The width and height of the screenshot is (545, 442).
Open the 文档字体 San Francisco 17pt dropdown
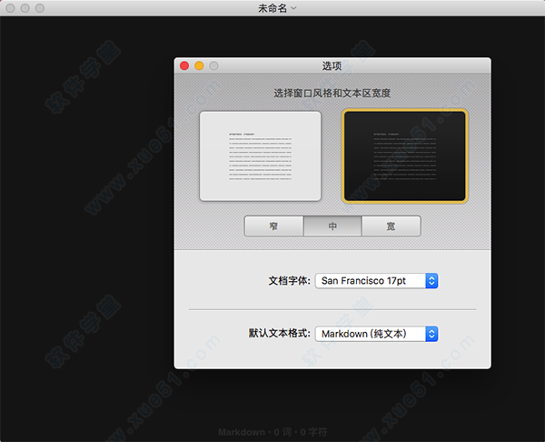pos(377,281)
